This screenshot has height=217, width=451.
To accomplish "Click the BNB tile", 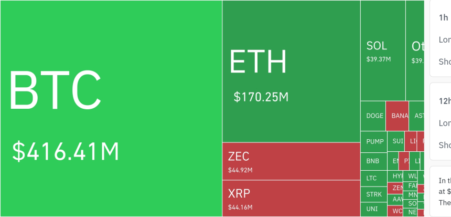I will [373, 161].
